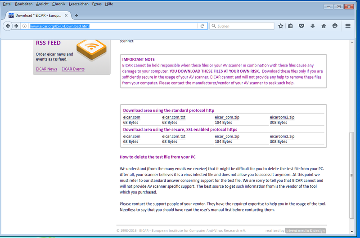Screen dimensions: 360x238
Task: Download eicar.com.txt via standard http
Action: point(173,117)
